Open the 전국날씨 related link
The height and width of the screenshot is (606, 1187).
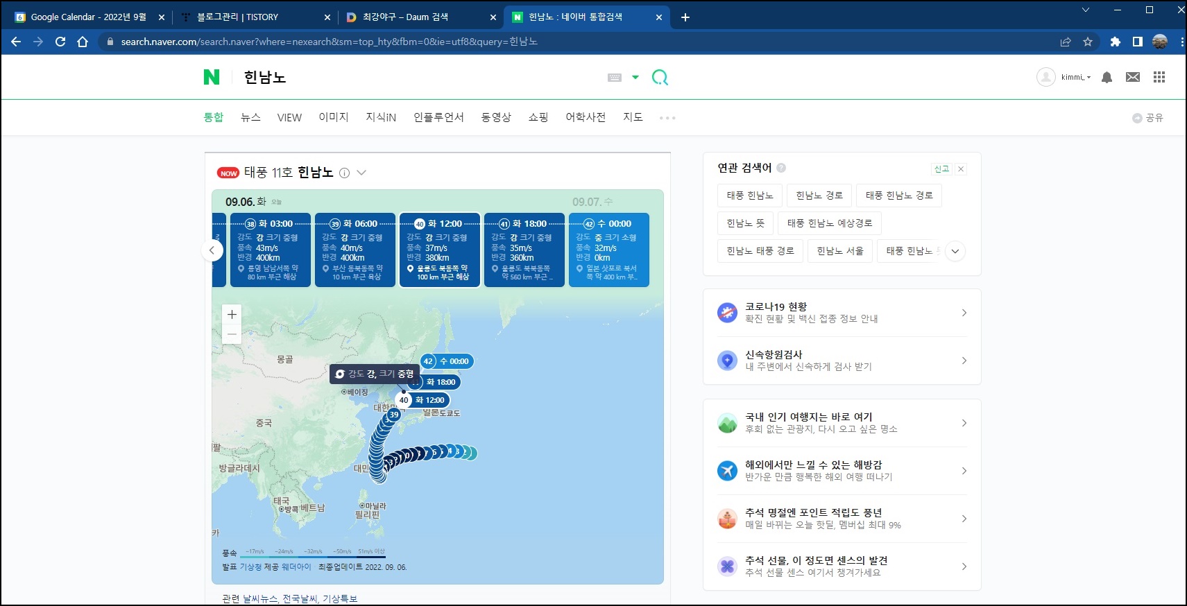coord(300,598)
